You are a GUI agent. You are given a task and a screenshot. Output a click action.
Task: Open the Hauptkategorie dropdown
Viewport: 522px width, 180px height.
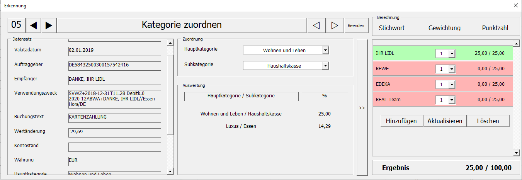(x=325, y=50)
